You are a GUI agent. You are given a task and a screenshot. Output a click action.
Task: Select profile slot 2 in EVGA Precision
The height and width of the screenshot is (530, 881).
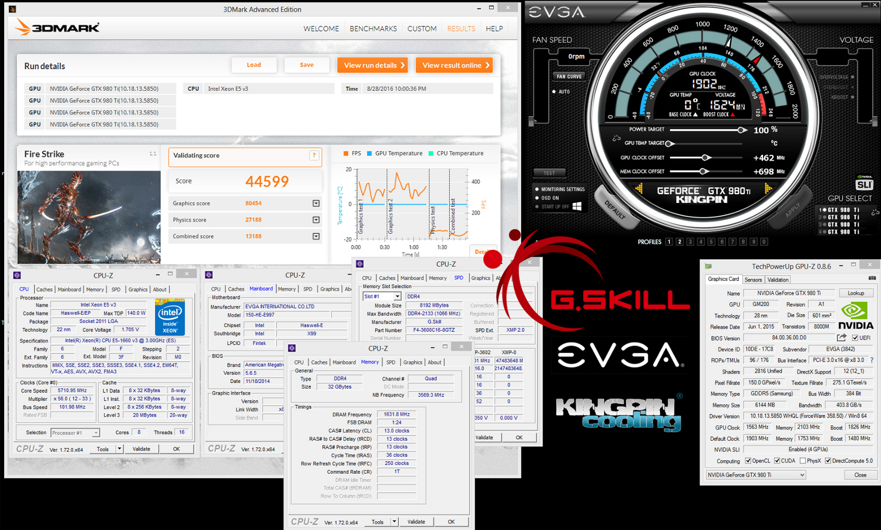(x=680, y=242)
